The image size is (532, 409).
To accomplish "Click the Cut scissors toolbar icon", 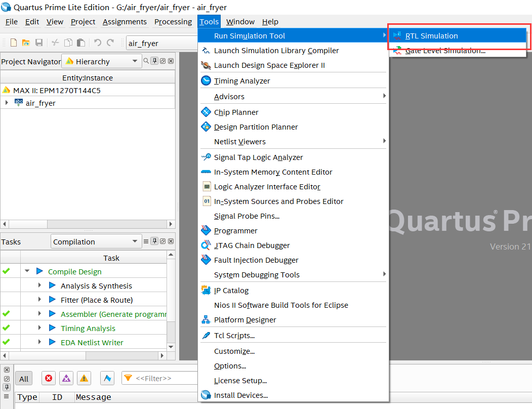I will (55, 43).
